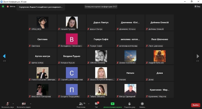Minimize the Zoom conference window
This screenshot has height=109, width=202.
185,2
